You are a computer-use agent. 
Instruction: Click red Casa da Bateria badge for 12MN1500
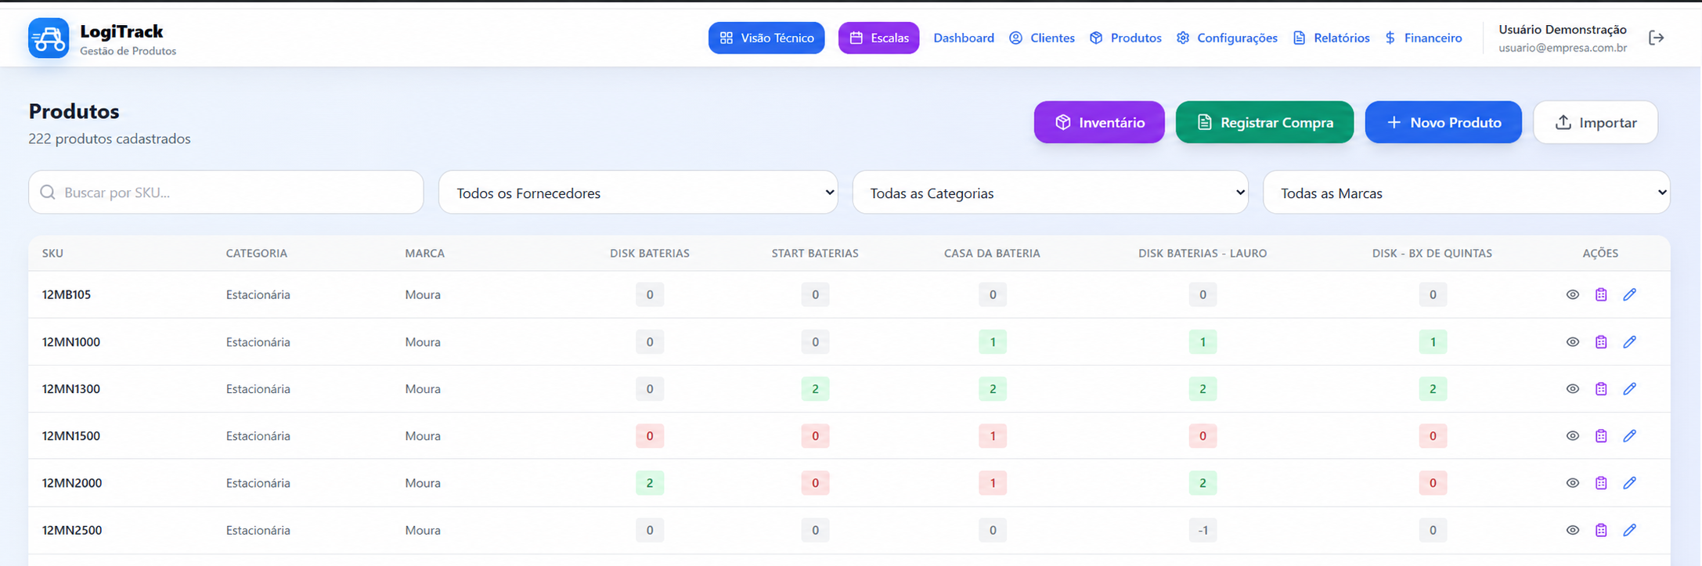pyautogui.click(x=993, y=436)
